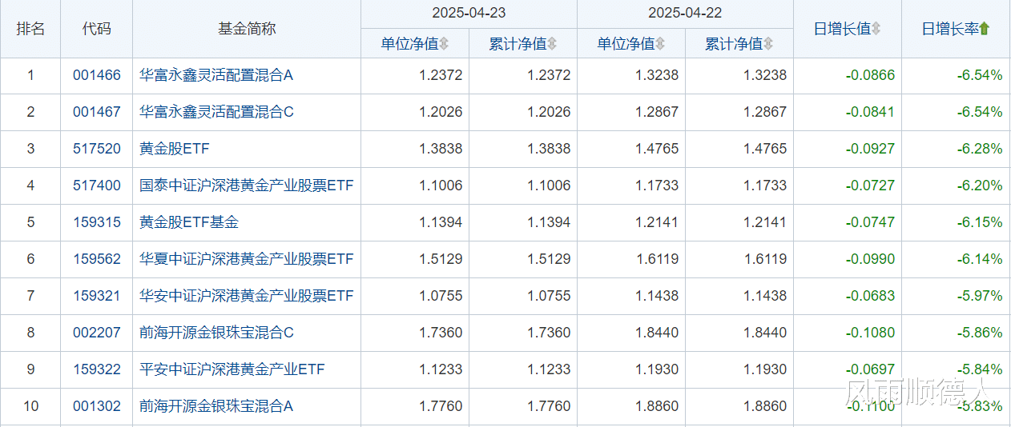
Task: Open 前海开源金银珠宝混合C fund link
Action: (x=216, y=333)
